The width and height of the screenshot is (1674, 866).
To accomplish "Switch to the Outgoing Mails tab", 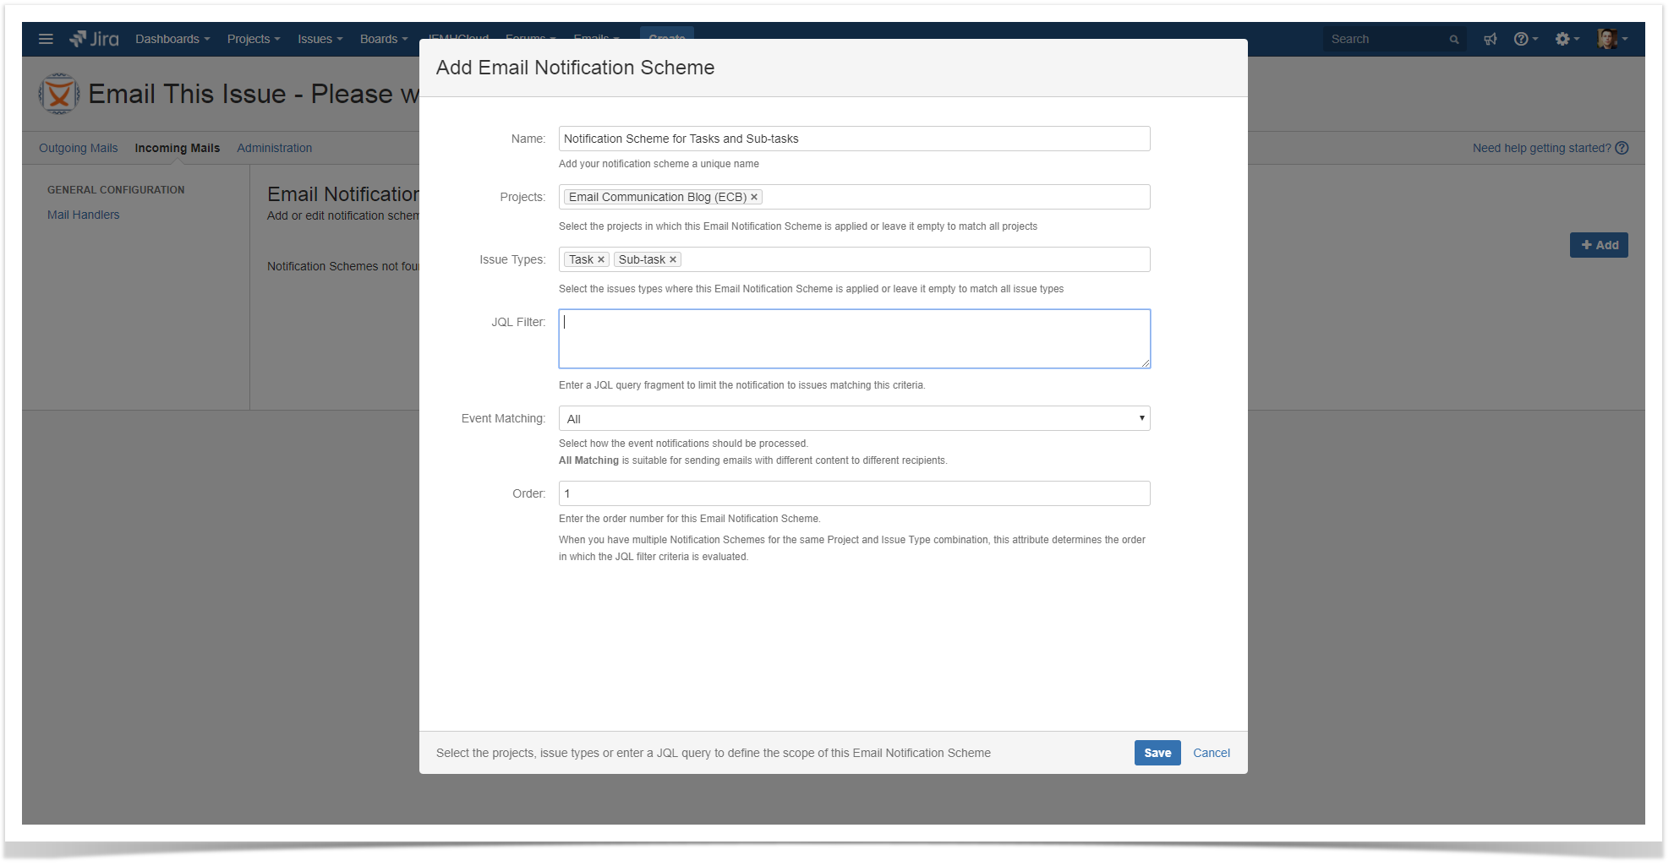I will point(79,148).
